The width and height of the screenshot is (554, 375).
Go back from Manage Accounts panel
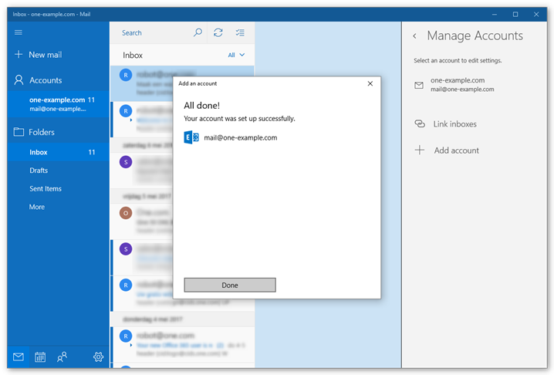414,36
